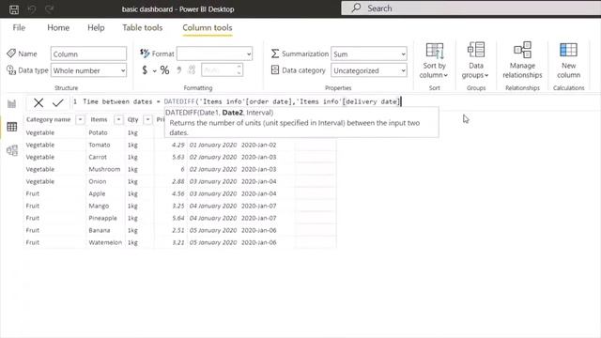The width and height of the screenshot is (601, 338).
Task: Cancel formula with X icon
Action: [39, 102]
